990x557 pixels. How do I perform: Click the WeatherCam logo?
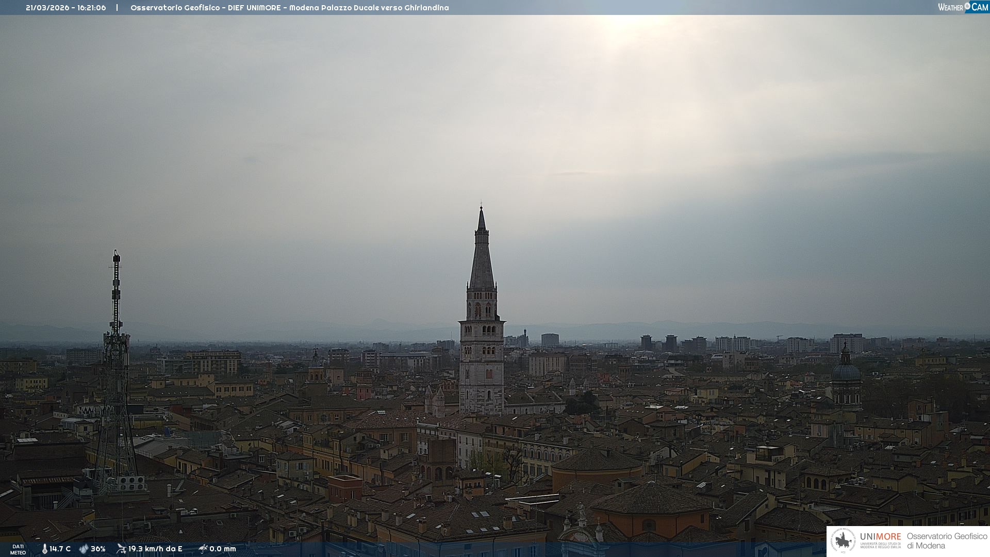(x=963, y=7)
